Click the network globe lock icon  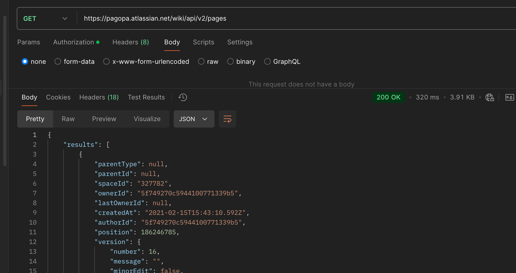tap(490, 97)
